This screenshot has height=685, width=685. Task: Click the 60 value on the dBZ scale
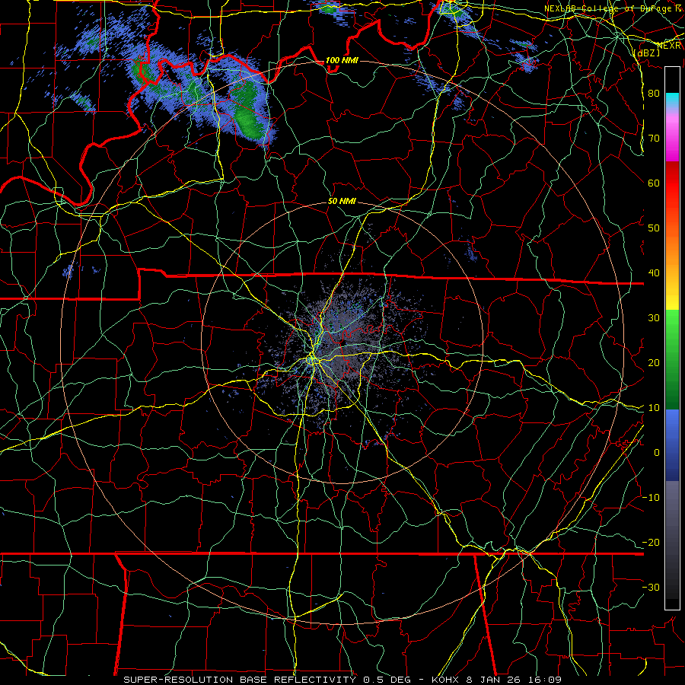tap(654, 183)
